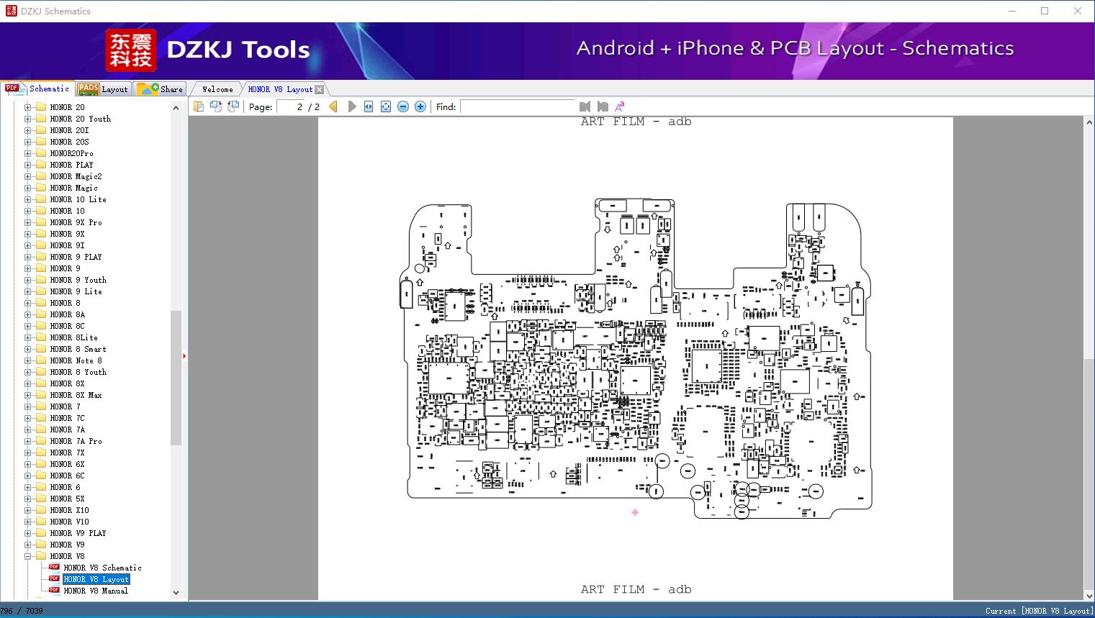Go to the previous page with yellow arrow
1095x618 pixels.
point(333,106)
